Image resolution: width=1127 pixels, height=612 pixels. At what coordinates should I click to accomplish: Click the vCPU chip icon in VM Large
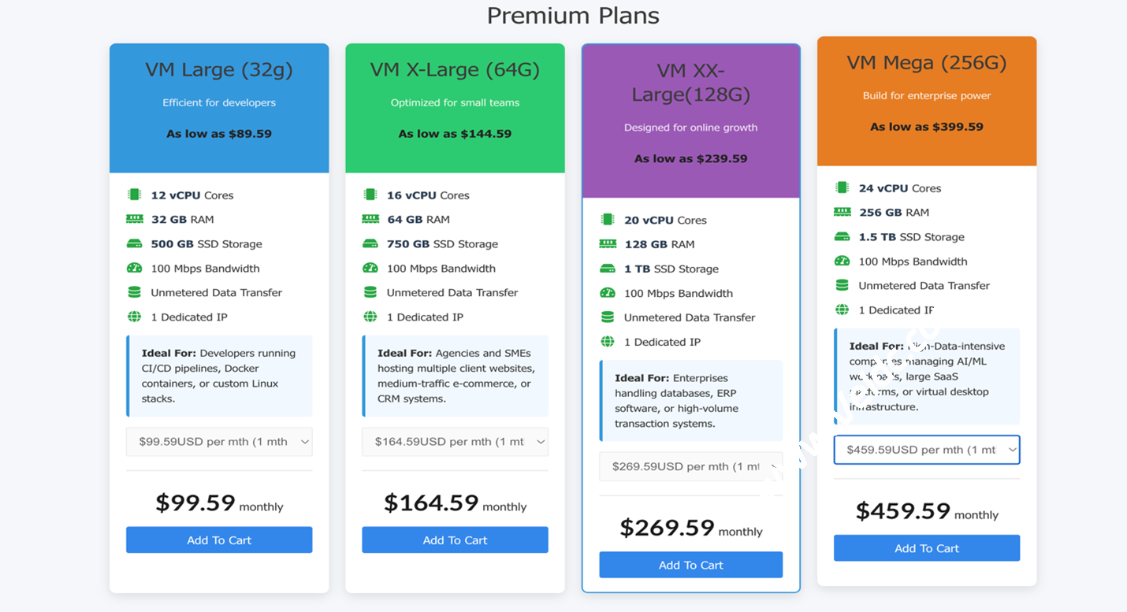click(134, 195)
